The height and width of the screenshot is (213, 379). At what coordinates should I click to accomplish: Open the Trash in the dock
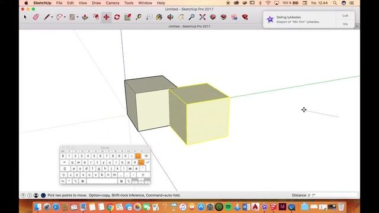pyautogui.click(x=341, y=207)
